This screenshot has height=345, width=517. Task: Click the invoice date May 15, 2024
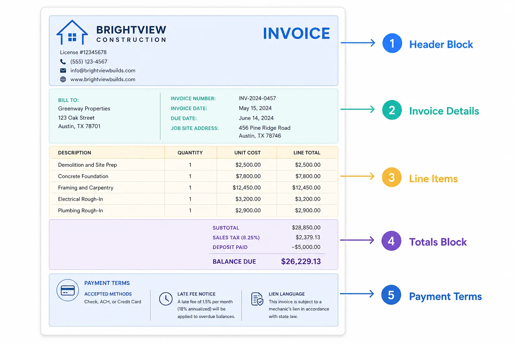(255, 108)
